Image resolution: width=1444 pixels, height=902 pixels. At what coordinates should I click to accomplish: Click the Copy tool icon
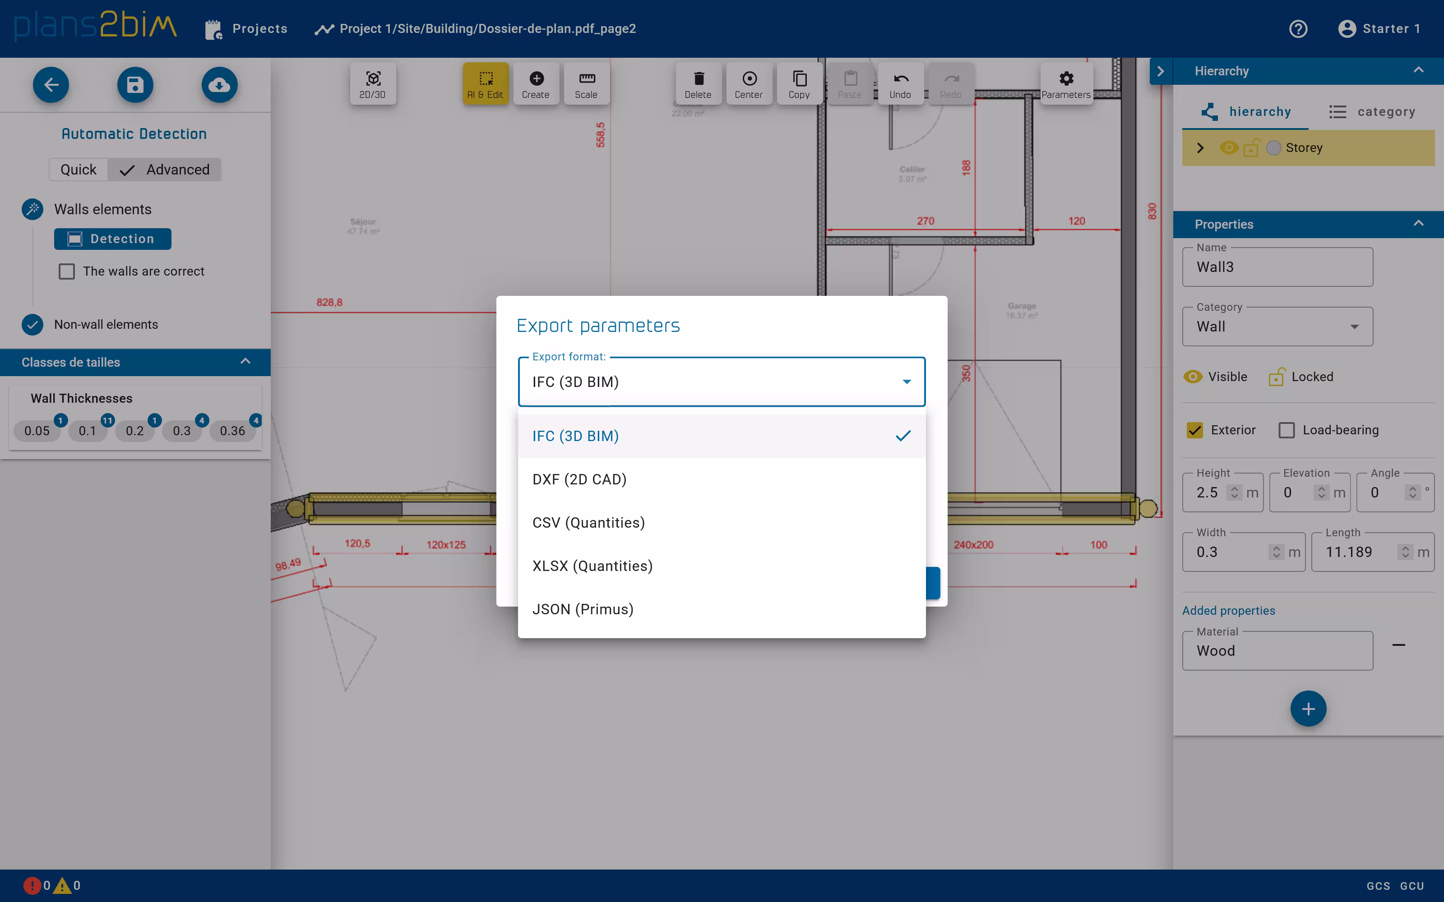[799, 83]
